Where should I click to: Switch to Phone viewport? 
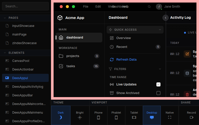point(98,115)
